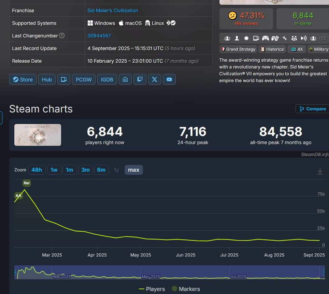Select the max zoom range
The height and width of the screenshot is (294, 329).
point(134,170)
